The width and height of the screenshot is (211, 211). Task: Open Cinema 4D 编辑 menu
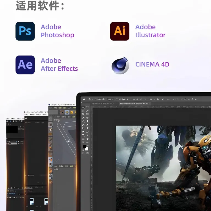pyautogui.click(x=55, y=108)
